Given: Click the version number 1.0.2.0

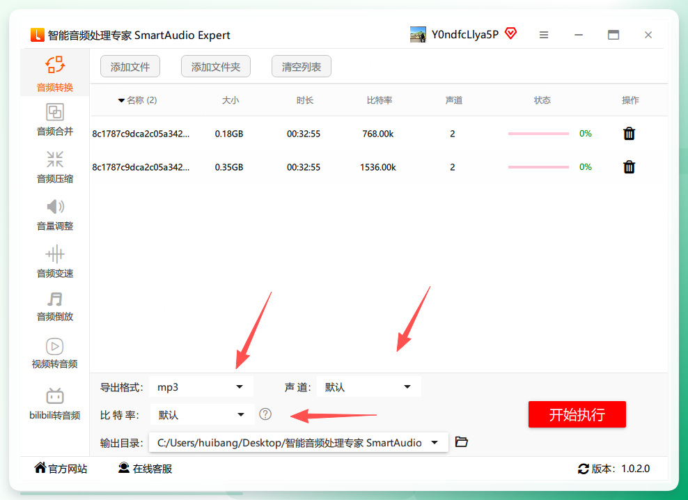Looking at the screenshot, I should coord(635,469).
